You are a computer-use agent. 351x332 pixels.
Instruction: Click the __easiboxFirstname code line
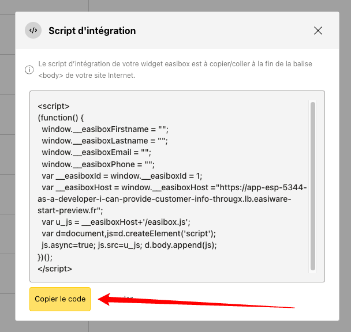click(x=104, y=129)
